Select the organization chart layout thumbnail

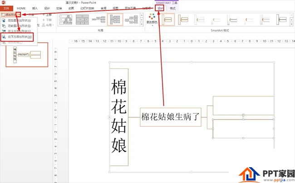(65, 19)
